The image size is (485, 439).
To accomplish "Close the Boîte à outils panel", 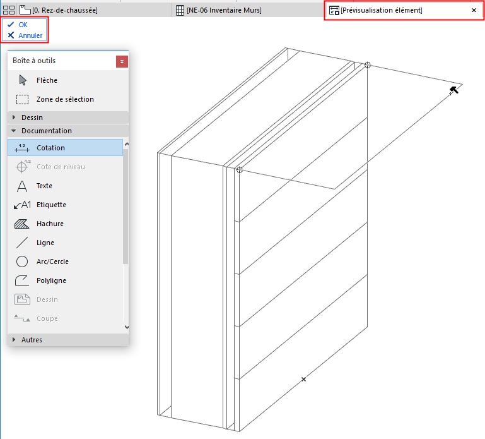I will click(x=122, y=61).
